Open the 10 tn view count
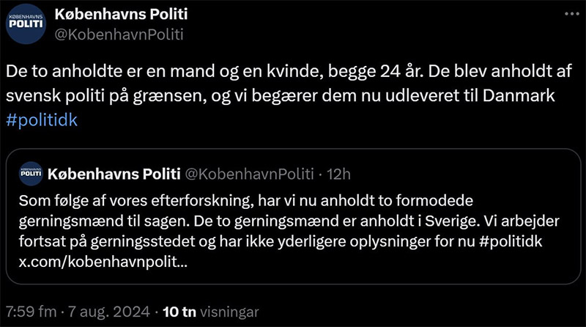Viewport: 586px width, 327px height. pos(179,311)
